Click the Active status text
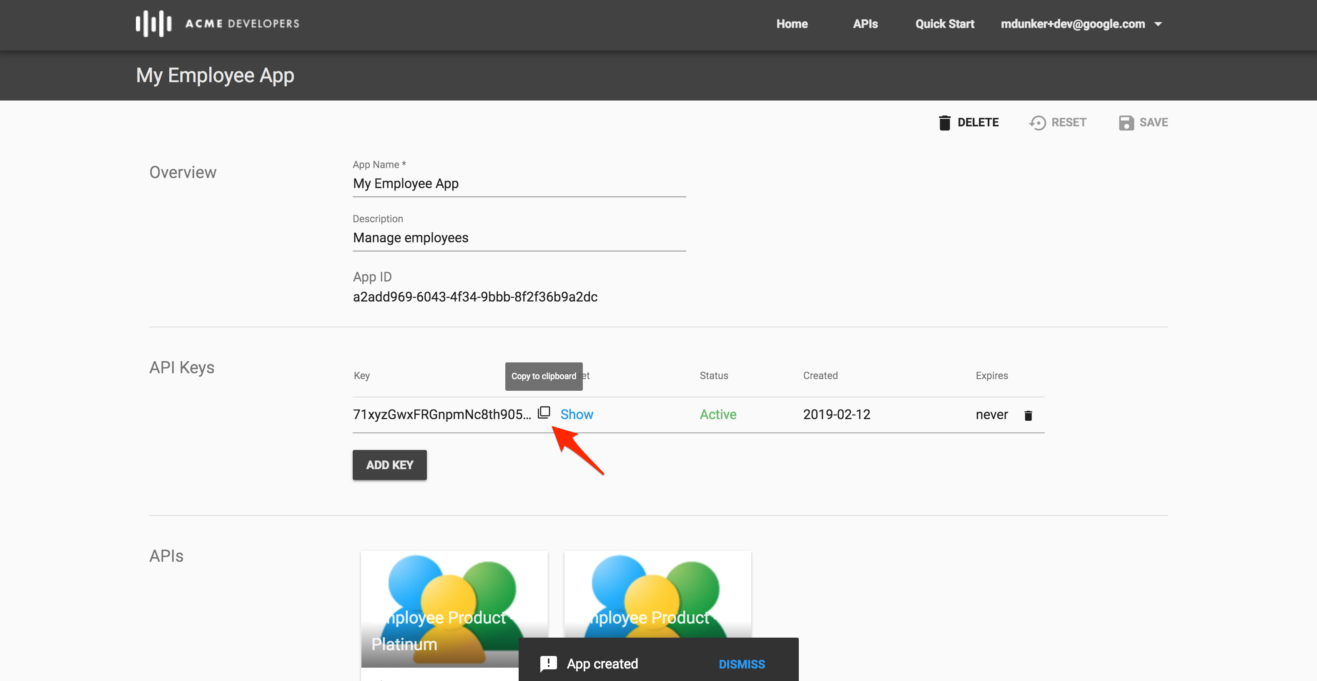Image resolution: width=1317 pixels, height=681 pixels. 718,414
